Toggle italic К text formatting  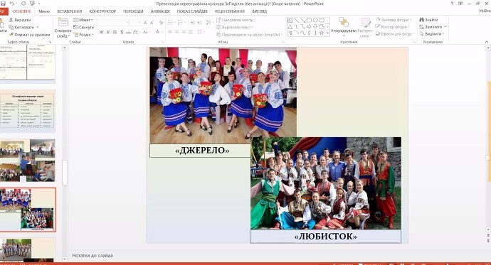pyautogui.click(x=108, y=32)
